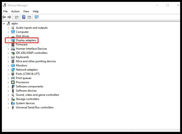Click the Computer category monitor icon
Screen dimensions: 182x134
click(x=13, y=32)
